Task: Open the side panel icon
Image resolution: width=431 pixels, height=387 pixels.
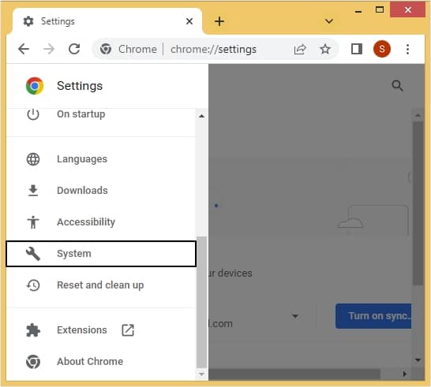Action: pyautogui.click(x=357, y=50)
